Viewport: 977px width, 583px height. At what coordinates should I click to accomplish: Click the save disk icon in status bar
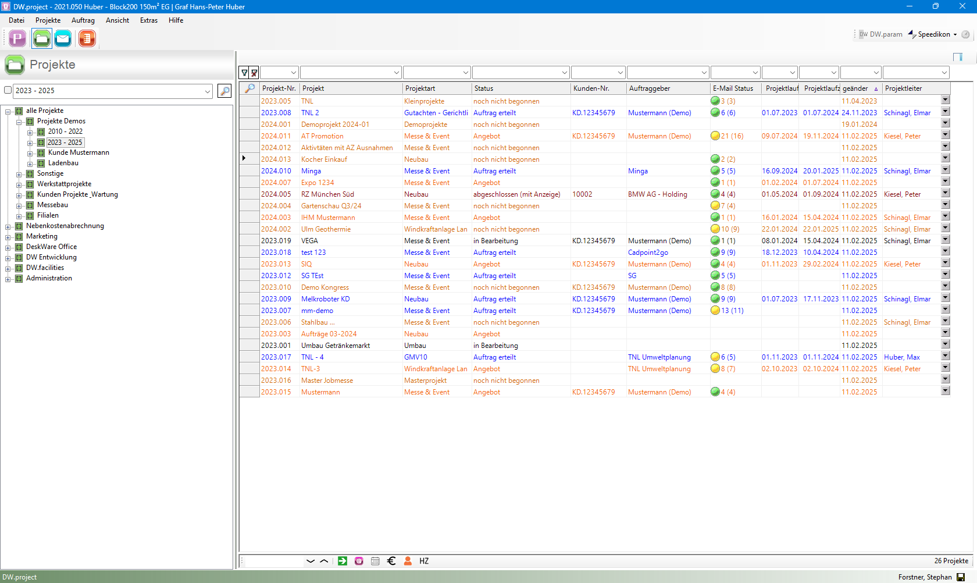(x=961, y=577)
